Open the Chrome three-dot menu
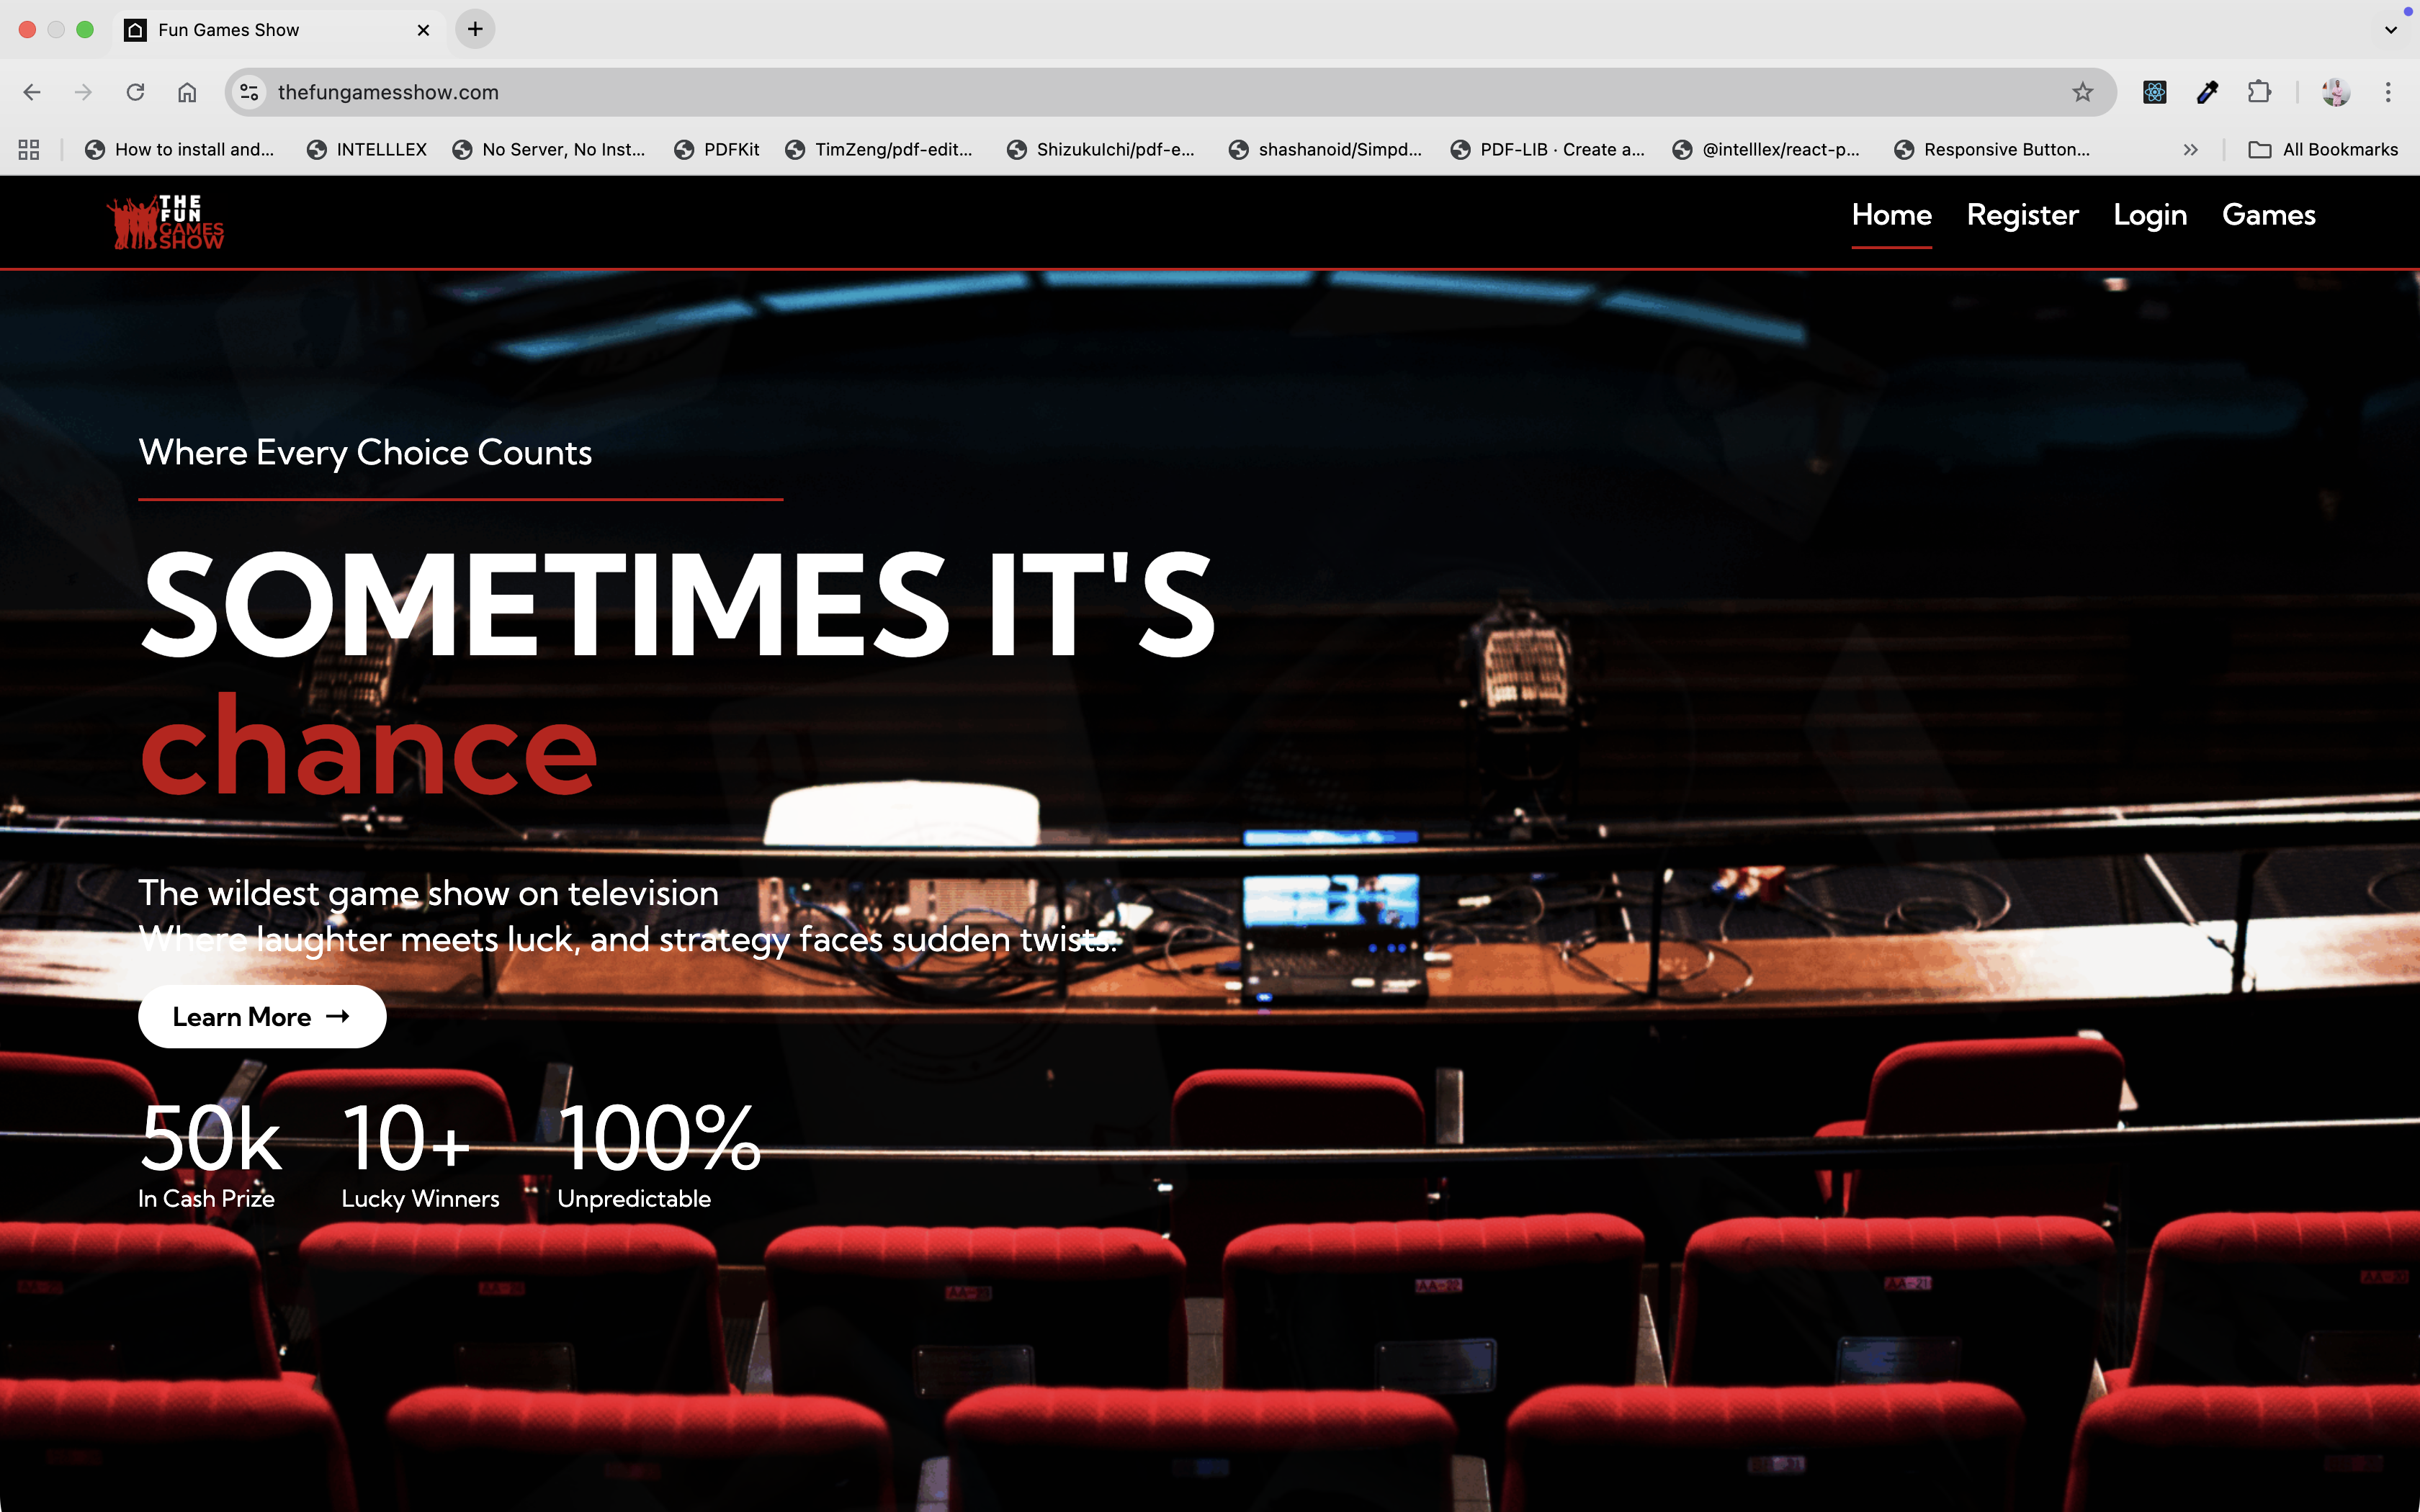 [2388, 92]
